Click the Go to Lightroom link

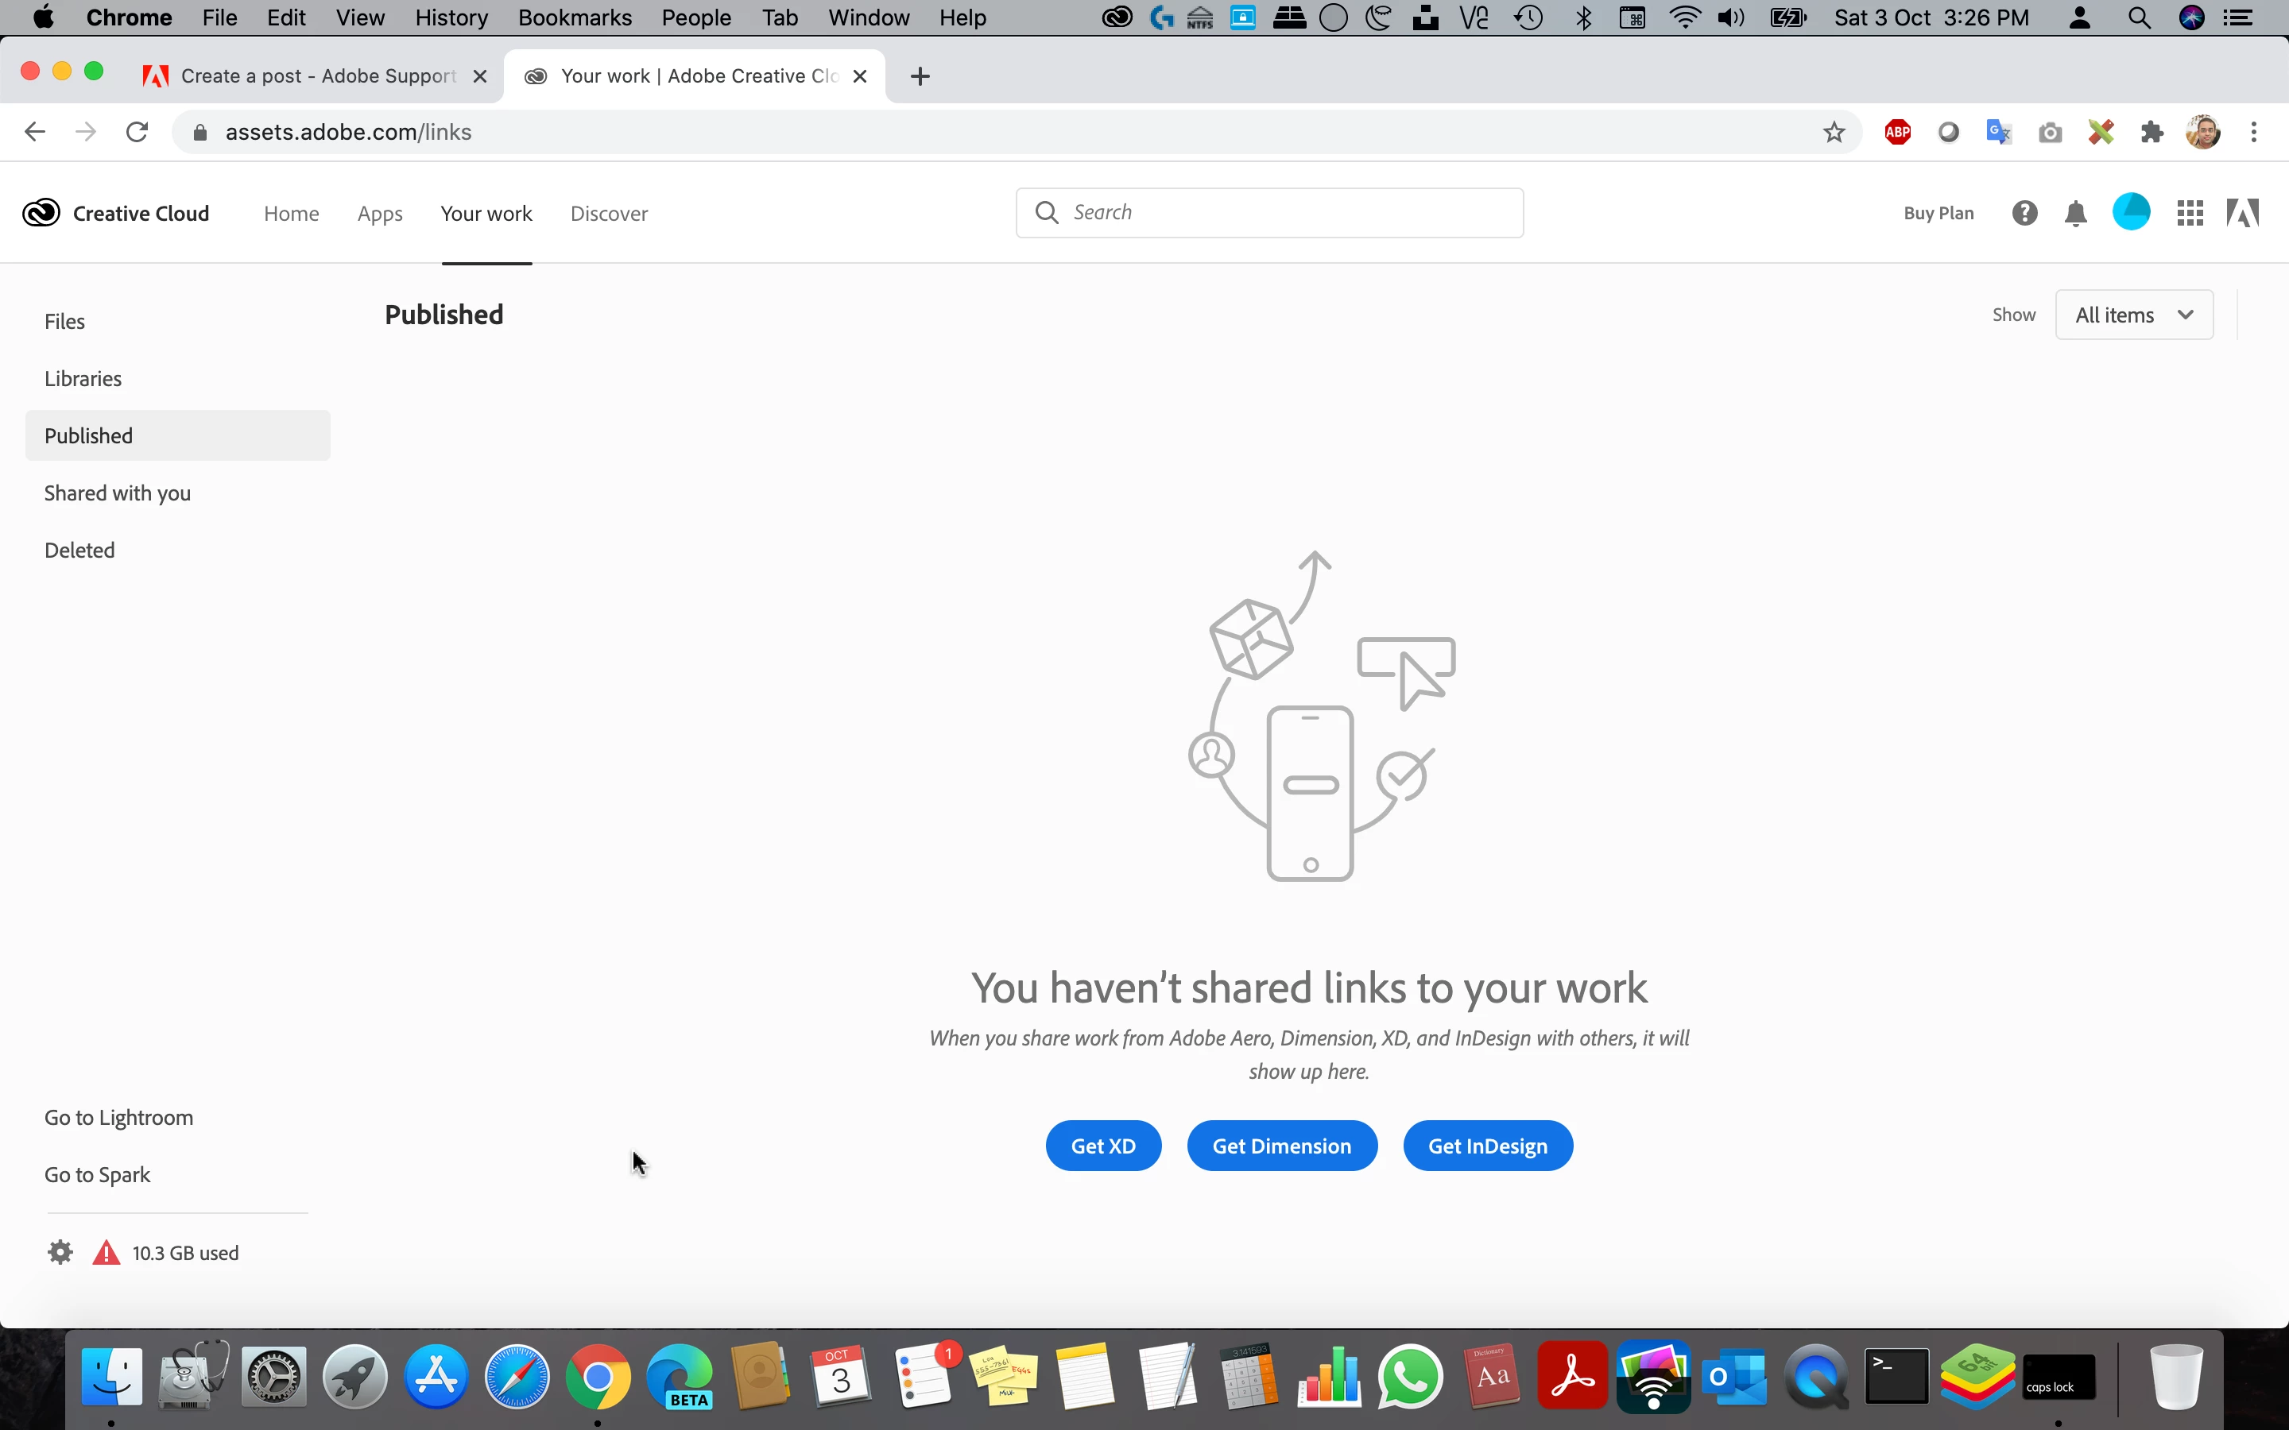pyautogui.click(x=118, y=1117)
